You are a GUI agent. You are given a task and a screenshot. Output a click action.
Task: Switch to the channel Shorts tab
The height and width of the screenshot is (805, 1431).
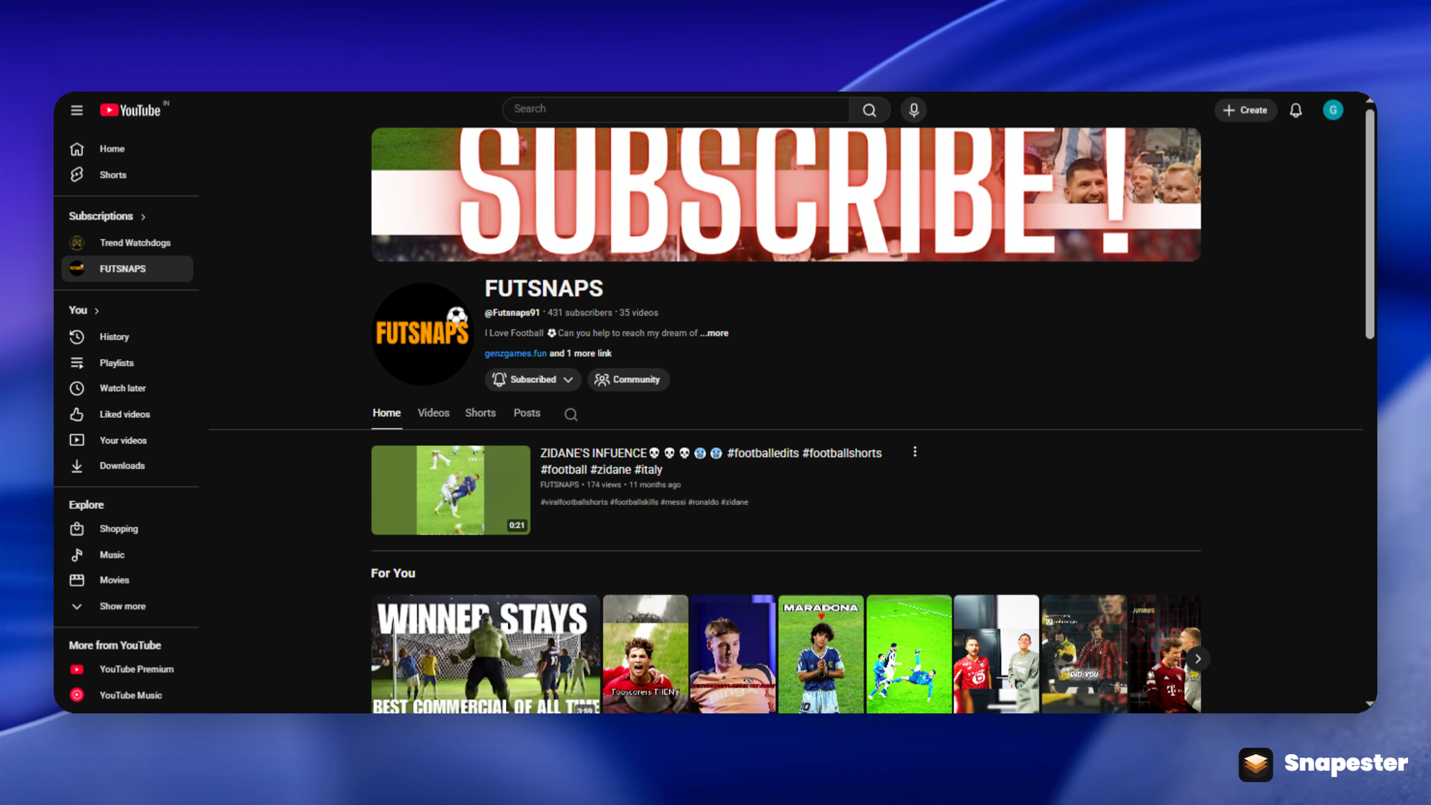click(x=480, y=414)
